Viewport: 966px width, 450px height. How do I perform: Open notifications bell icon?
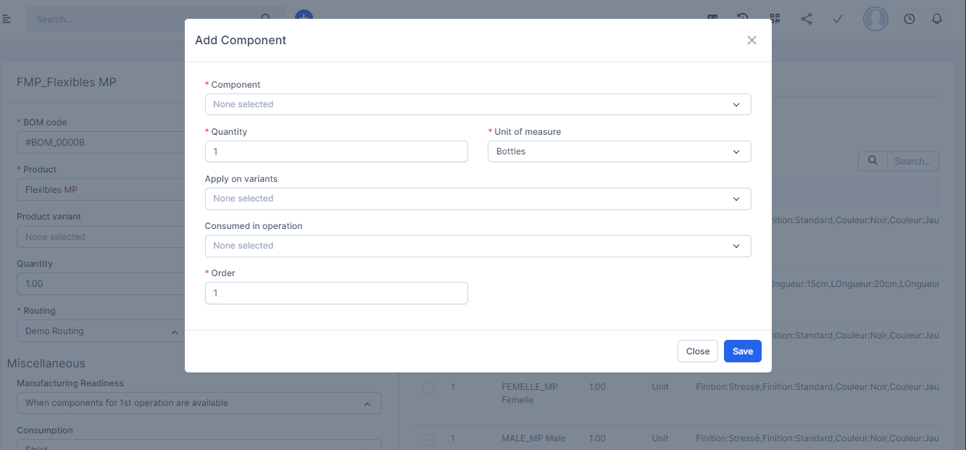pyautogui.click(x=937, y=19)
